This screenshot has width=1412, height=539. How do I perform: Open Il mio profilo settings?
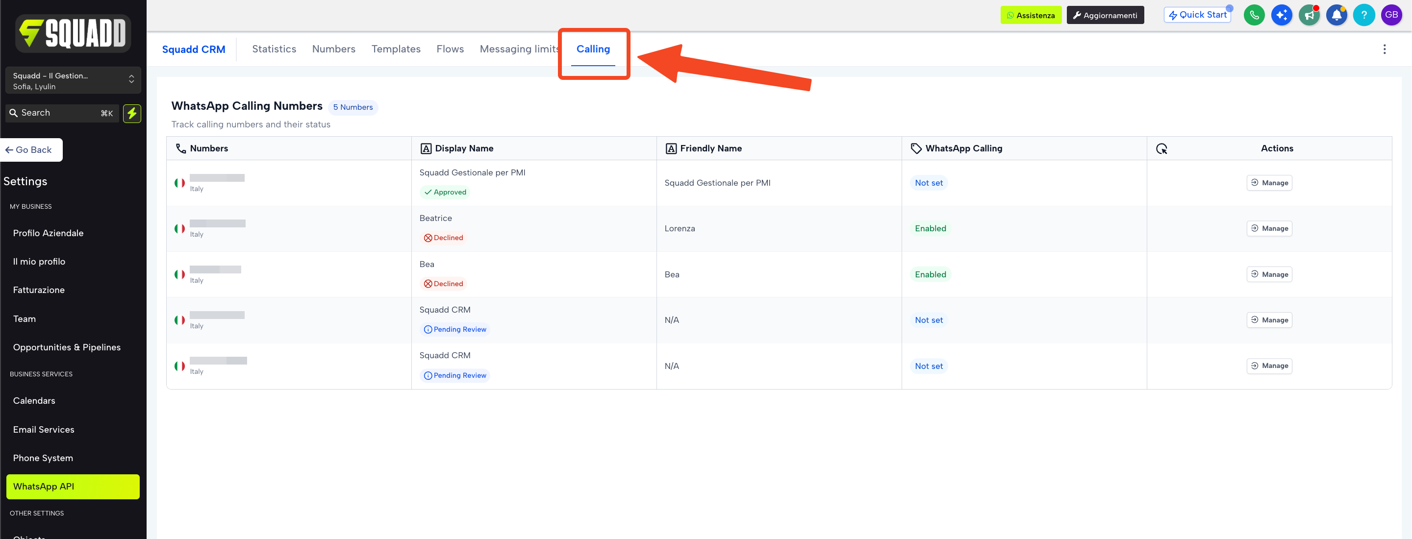39,262
